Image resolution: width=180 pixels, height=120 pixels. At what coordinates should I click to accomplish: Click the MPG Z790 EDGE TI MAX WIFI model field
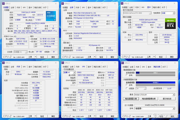pos(87,15)
